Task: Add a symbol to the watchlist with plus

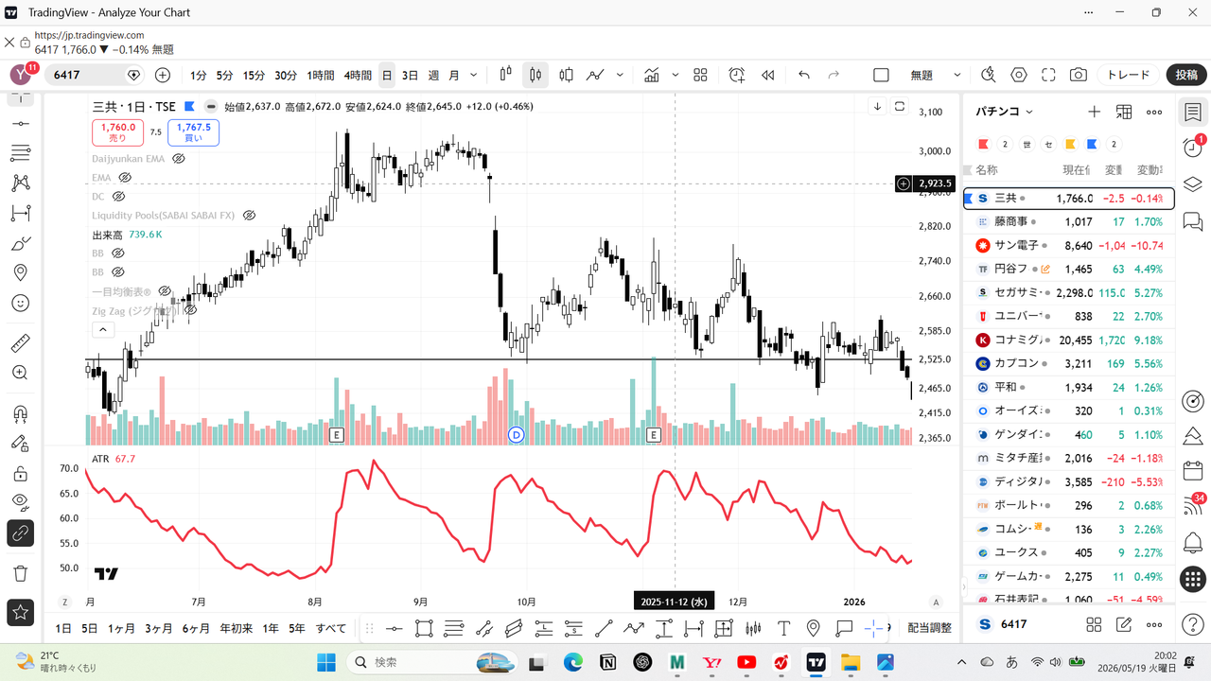Action: tap(1094, 112)
